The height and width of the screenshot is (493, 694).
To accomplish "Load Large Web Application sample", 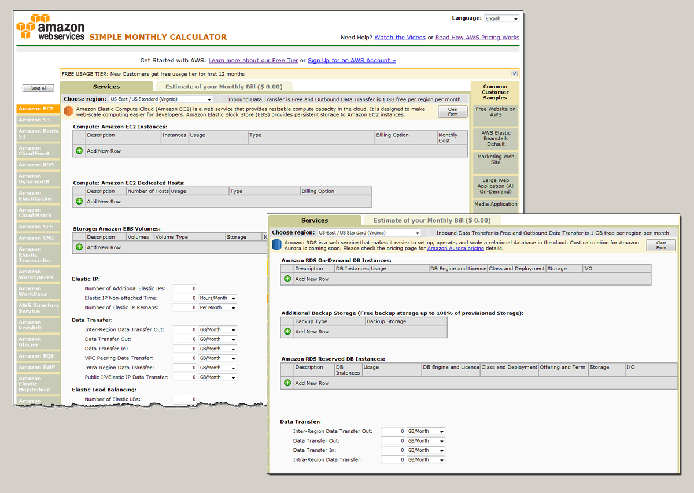I will (x=496, y=186).
